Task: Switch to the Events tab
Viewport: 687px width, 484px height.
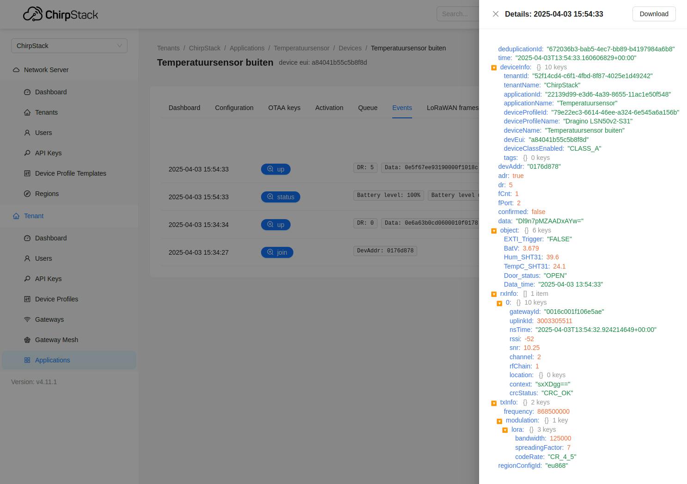Action: click(402, 108)
